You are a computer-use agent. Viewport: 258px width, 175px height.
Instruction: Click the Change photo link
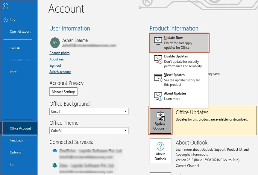(59, 53)
